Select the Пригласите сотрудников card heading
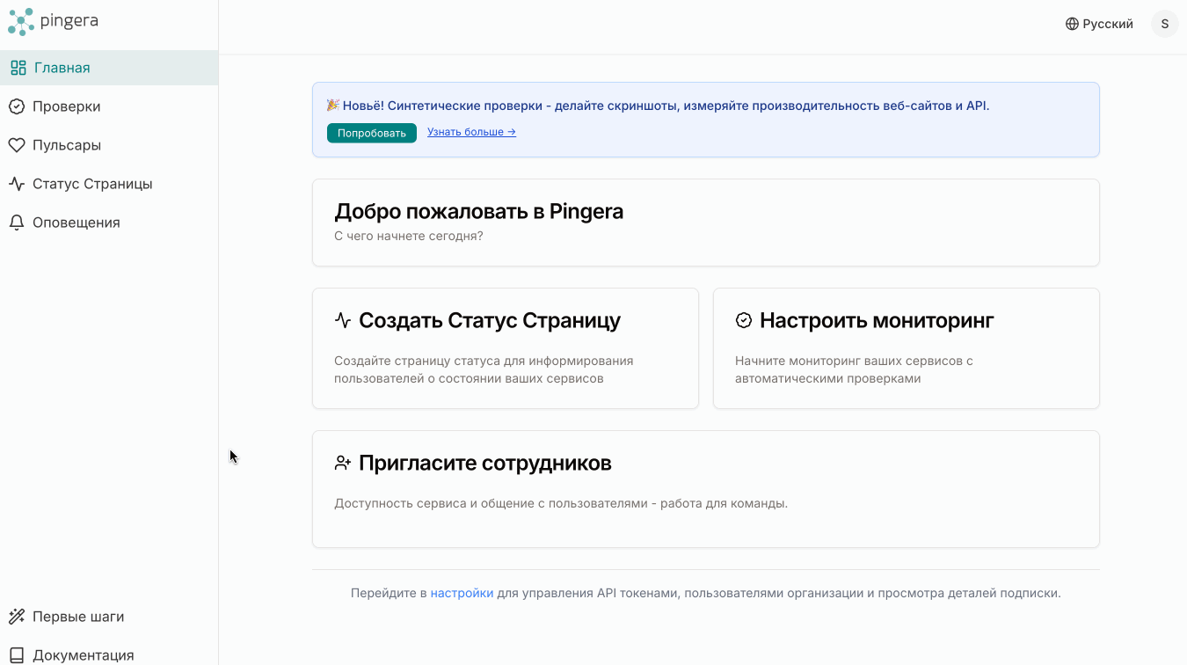The image size is (1187, 665). [485, 463]
